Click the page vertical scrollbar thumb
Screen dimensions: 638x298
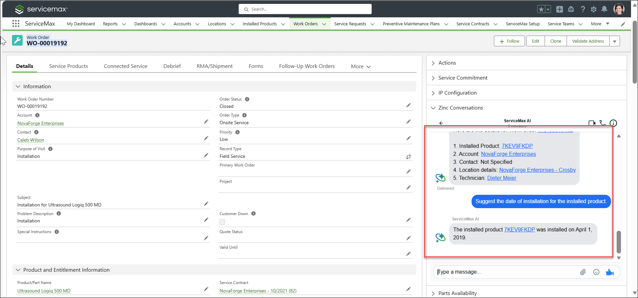635,52
